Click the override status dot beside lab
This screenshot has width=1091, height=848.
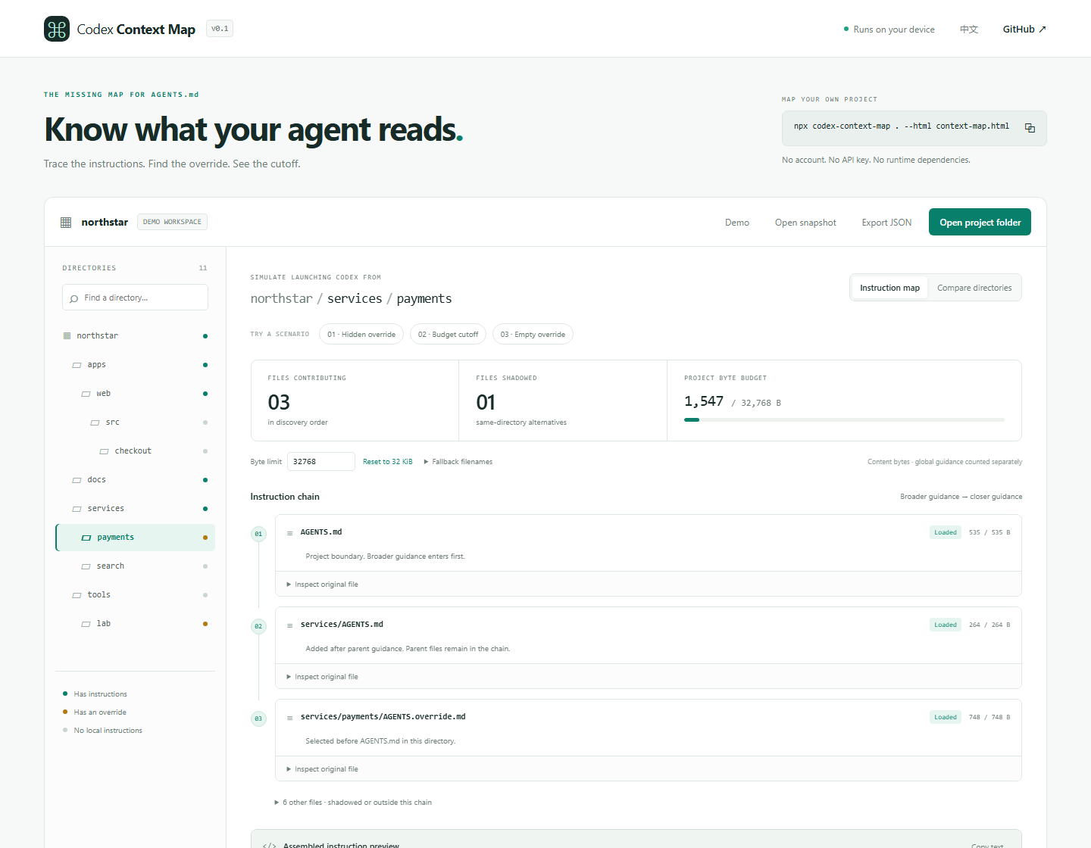(205, 624)
